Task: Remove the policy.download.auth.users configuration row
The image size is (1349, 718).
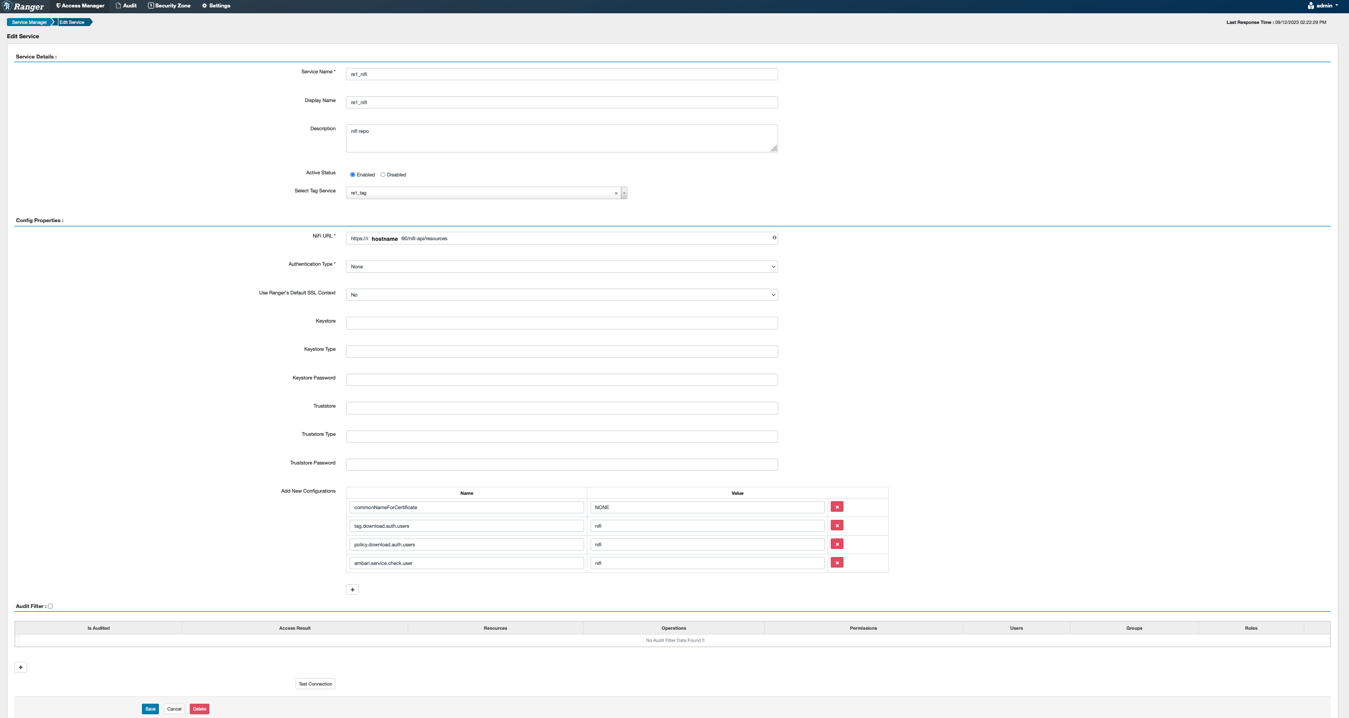Action: pos(837,544)
